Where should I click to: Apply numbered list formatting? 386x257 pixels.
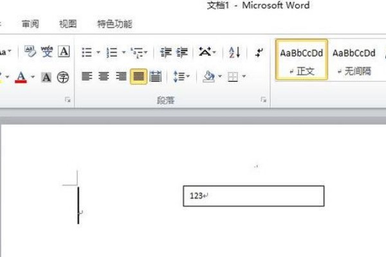click(112, 53)
